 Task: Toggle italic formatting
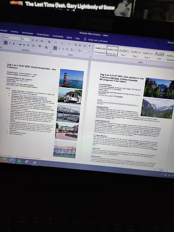coord(10,43)
